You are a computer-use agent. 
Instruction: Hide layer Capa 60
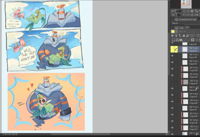172,102
